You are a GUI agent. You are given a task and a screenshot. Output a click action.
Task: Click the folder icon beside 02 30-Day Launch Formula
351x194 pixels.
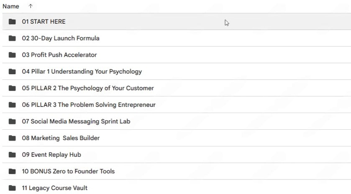coord(12,38)
